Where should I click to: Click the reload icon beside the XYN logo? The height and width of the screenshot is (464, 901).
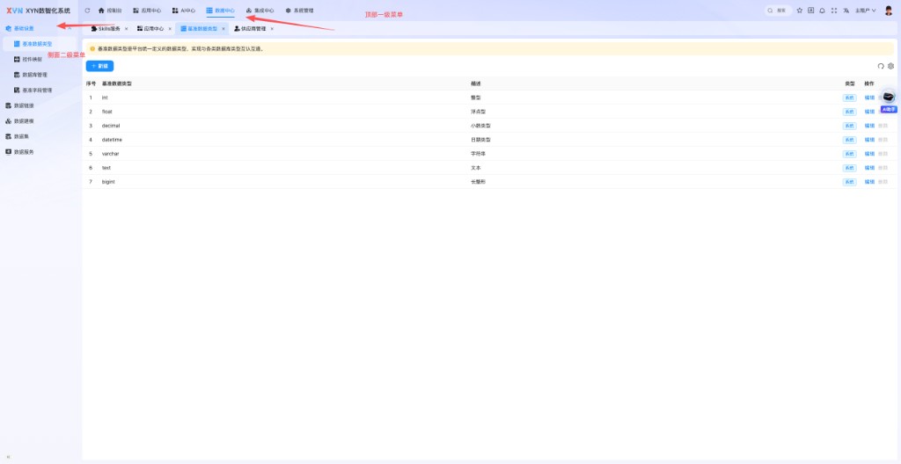click(x=87, y=11)
